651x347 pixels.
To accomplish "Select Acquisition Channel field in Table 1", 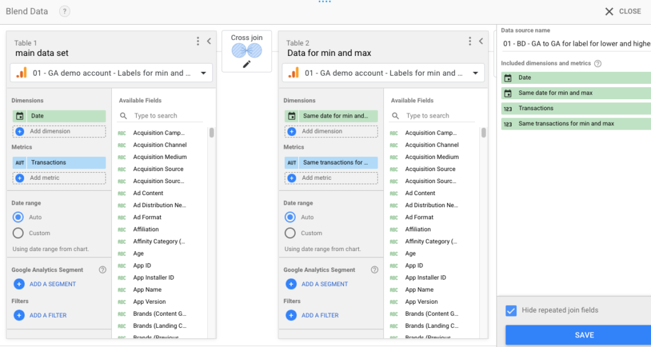I will (160, 145).
